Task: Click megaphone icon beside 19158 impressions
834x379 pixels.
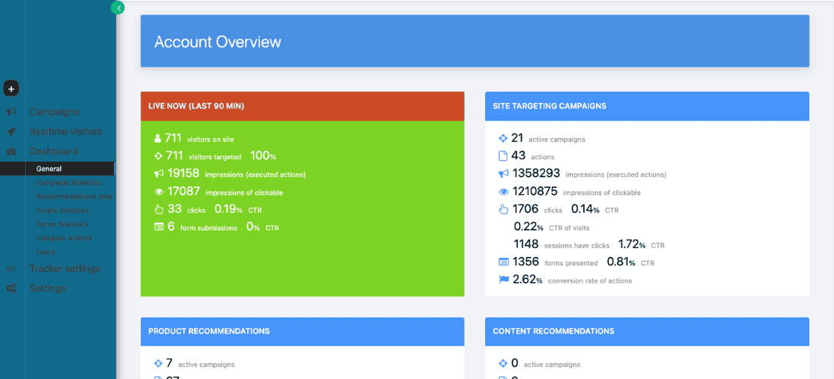Action: pyautogui.click(x=158, y=174)
